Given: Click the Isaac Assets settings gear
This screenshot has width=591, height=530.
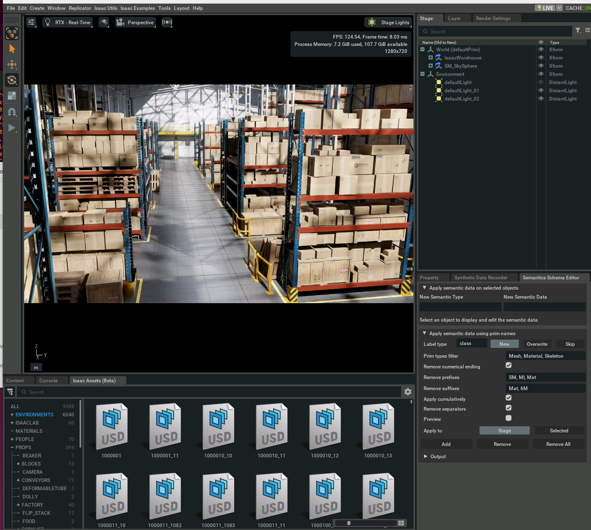Looking at the screenshot, I should [408, 392].
